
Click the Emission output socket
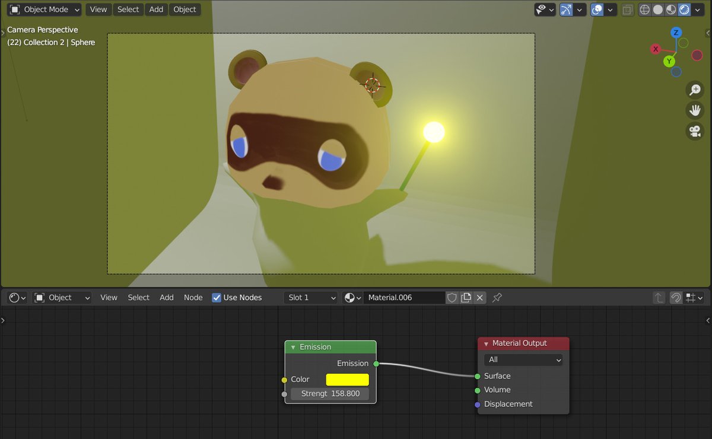coord(376,364)
